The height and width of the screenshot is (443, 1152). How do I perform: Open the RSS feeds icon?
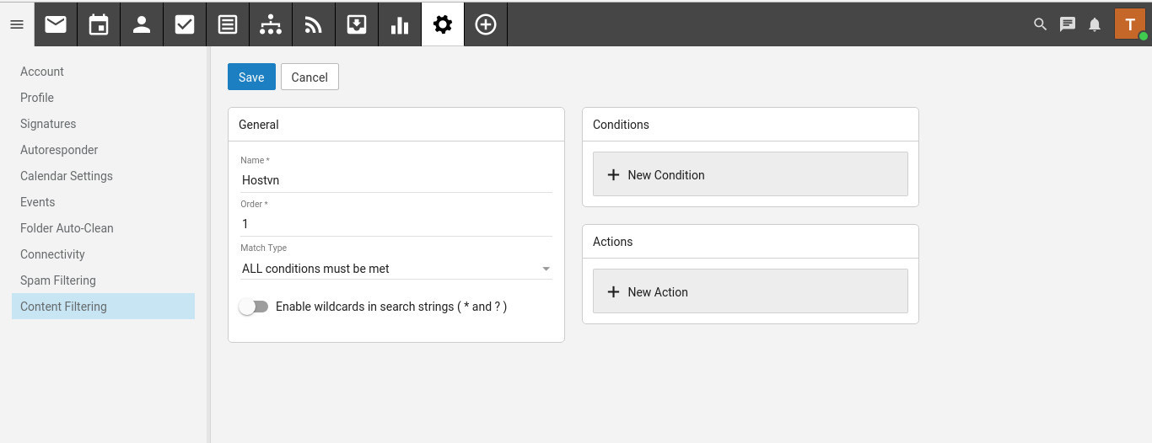point(314,24)
